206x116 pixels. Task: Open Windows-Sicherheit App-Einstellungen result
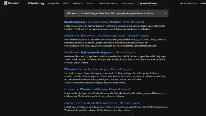pyautogui.click(x=98, y=69)
